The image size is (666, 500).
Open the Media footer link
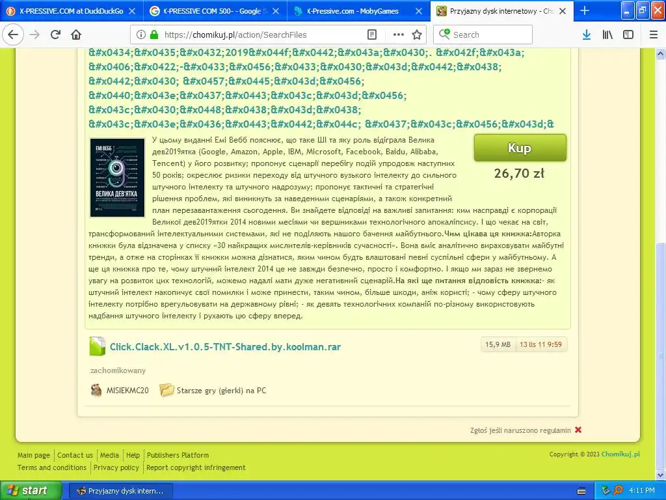coord(109,455)
